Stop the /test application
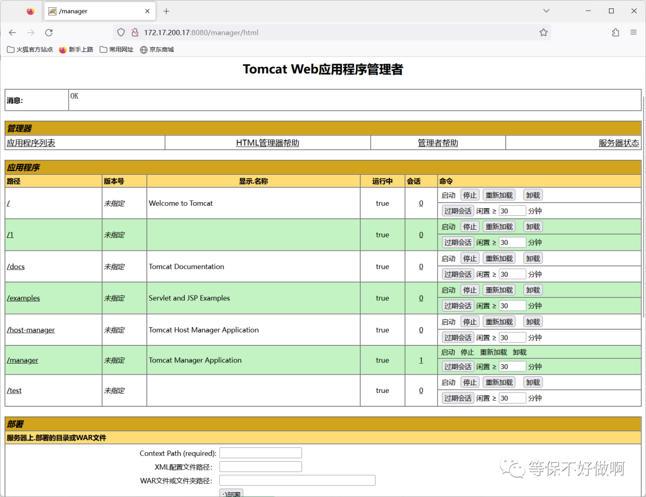646x497 pixels. tap(470, 382)
